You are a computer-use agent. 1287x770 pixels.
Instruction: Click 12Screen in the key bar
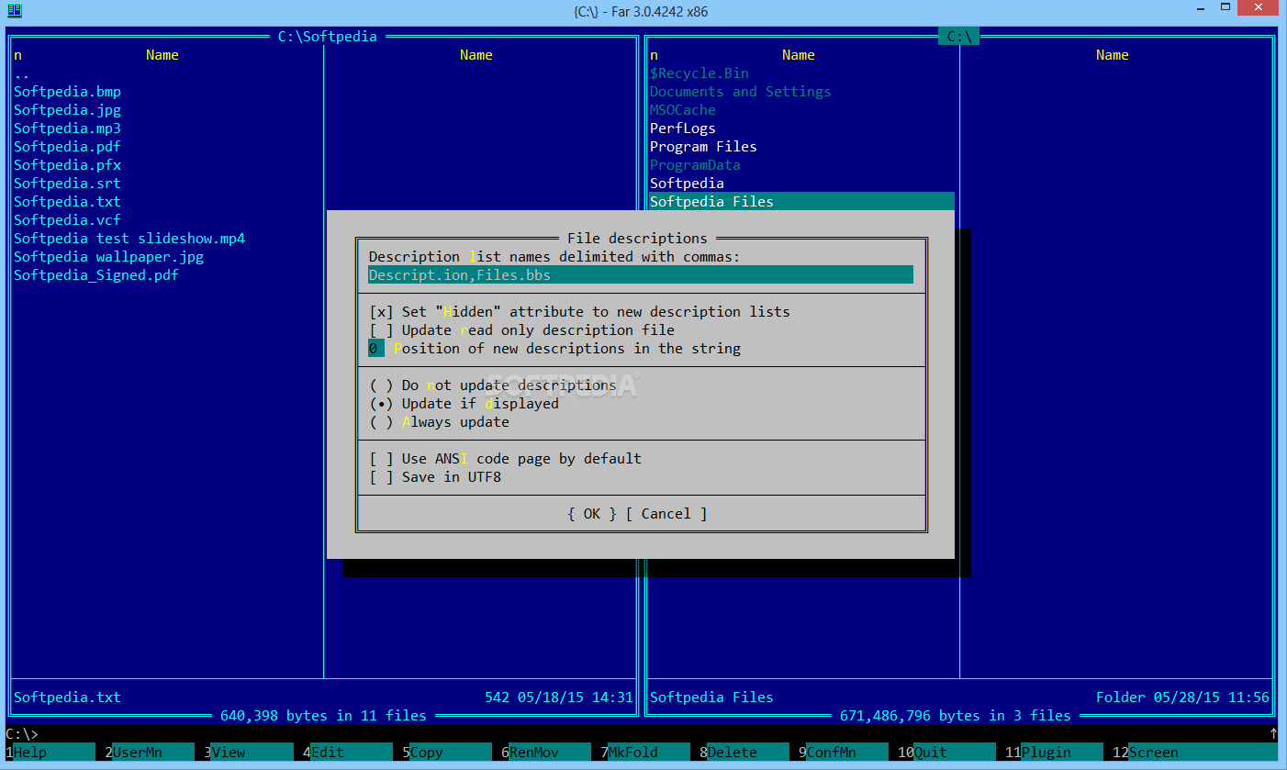(x=1194, y=753)
